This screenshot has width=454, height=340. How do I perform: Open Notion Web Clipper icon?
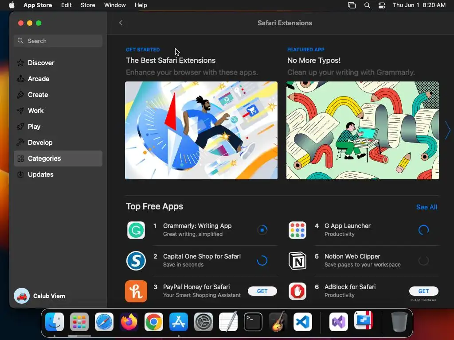(x=297, y=260)
